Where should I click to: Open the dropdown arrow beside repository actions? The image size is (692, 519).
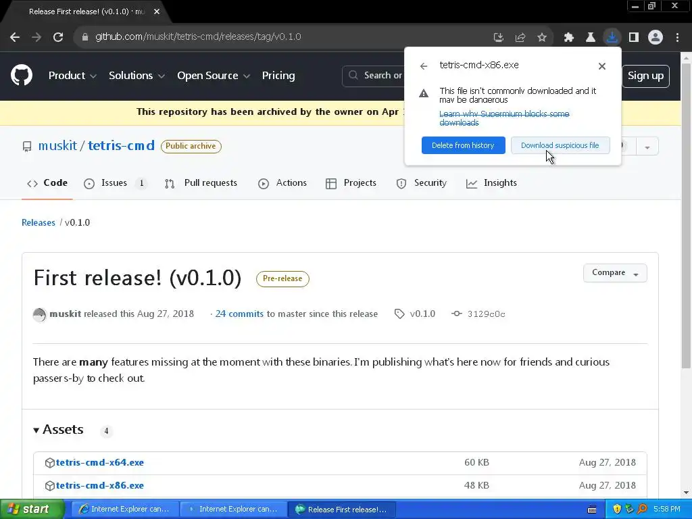tap(647, 147)
